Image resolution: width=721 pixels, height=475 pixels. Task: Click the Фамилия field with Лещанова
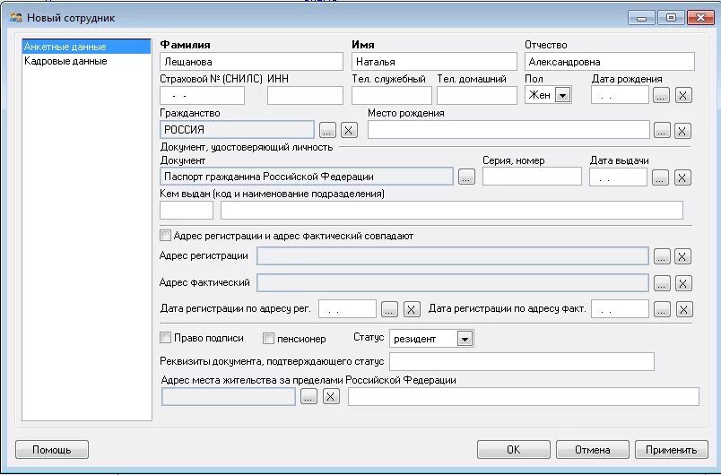(x=251, y=62)
